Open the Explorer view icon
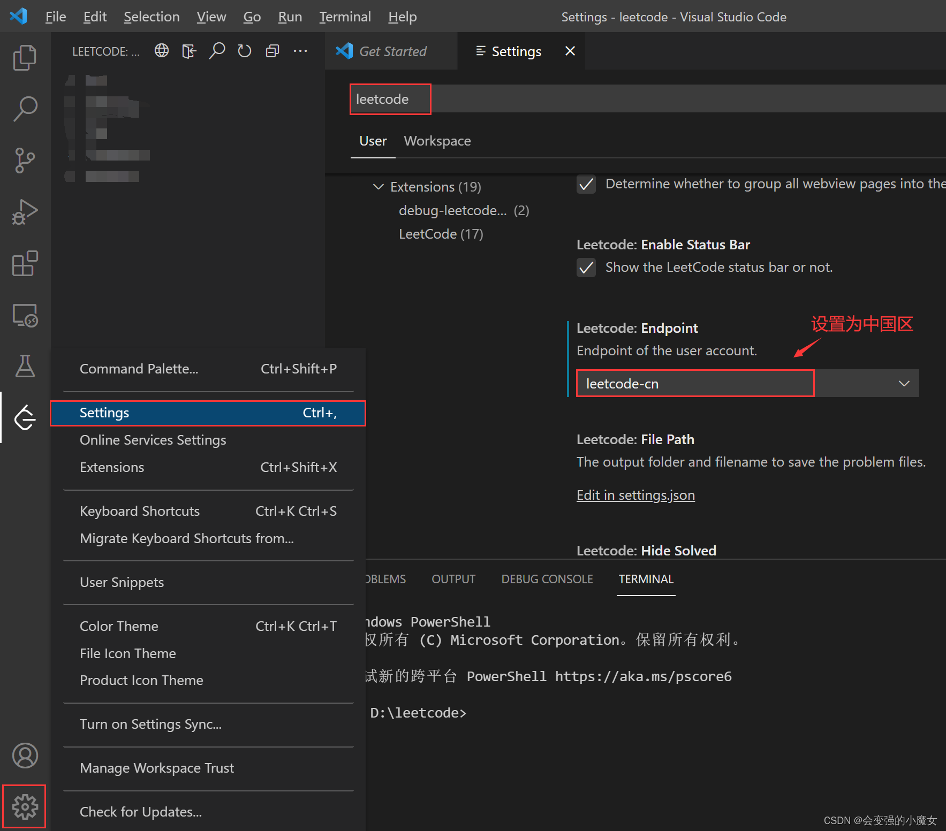 (24, 57)
